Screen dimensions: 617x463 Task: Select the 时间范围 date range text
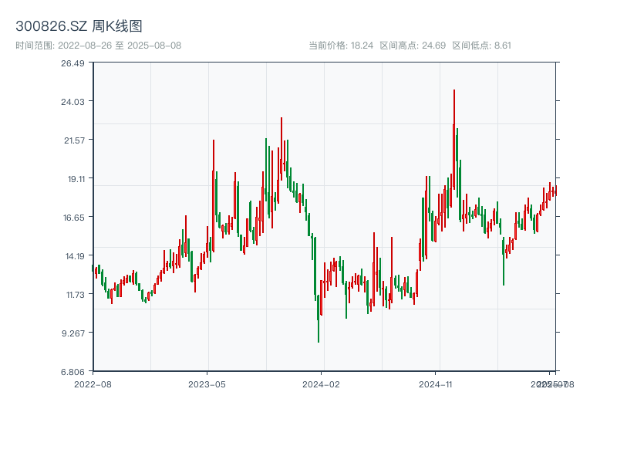98,46
